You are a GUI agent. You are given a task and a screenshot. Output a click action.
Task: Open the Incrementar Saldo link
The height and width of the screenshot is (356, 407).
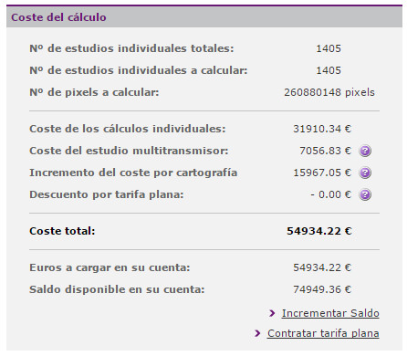coord(330,313)
